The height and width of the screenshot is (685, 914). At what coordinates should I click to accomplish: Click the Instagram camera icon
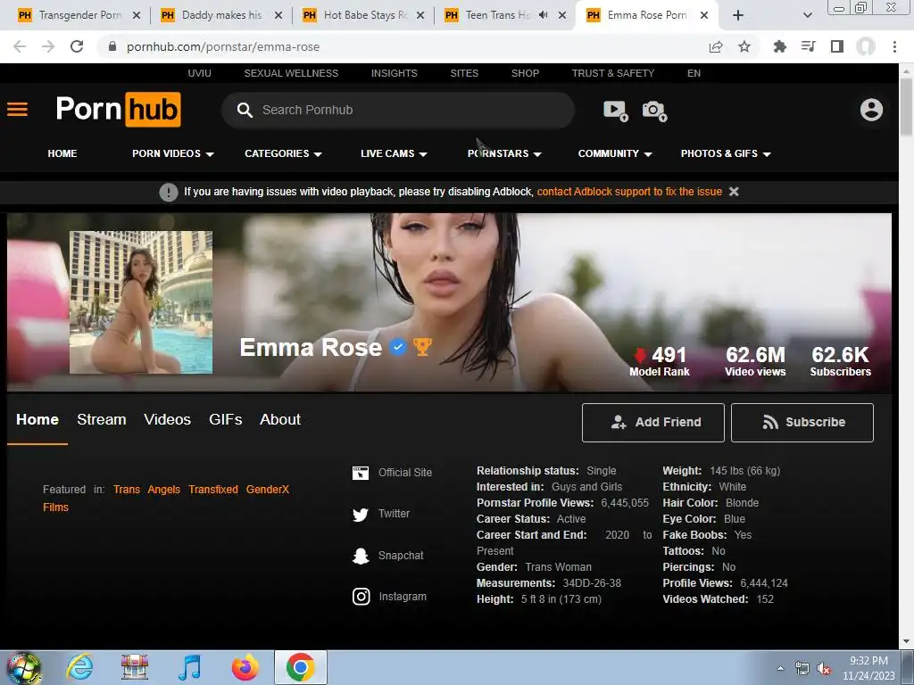click(x=361, y=597)
